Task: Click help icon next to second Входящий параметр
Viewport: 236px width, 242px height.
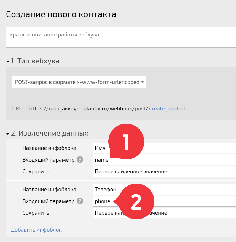Action: coord(80,201)
